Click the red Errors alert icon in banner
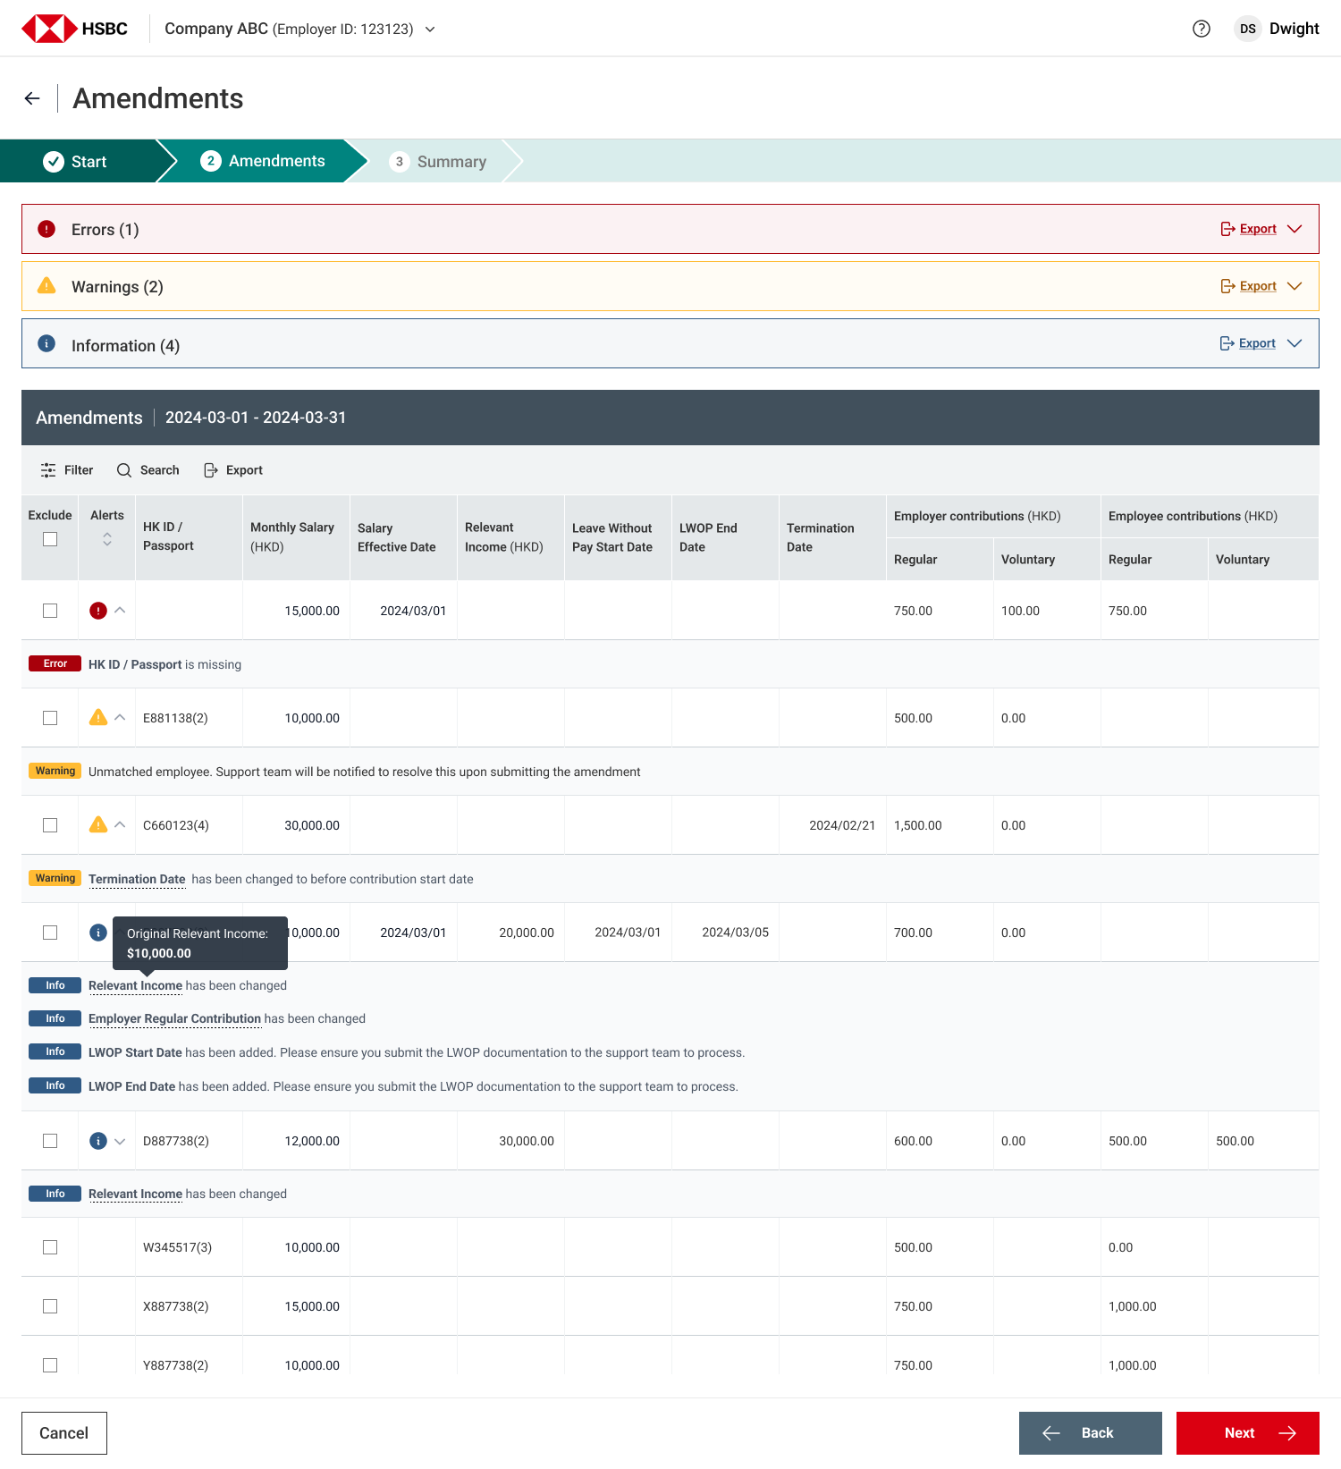The width and height of the screenshot is (1341, 1469). (x=46, y=229)
